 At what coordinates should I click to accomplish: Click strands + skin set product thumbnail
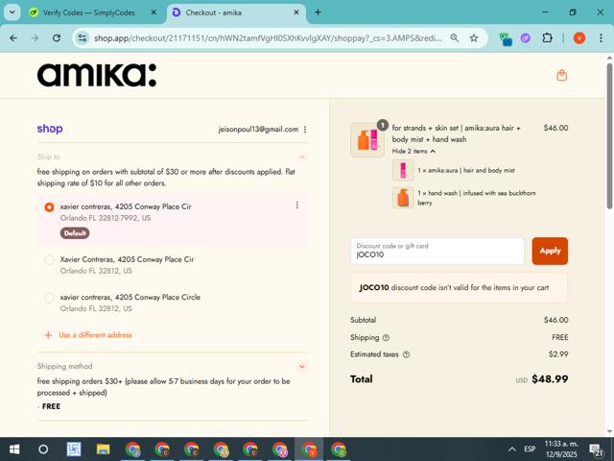(367, 140)
